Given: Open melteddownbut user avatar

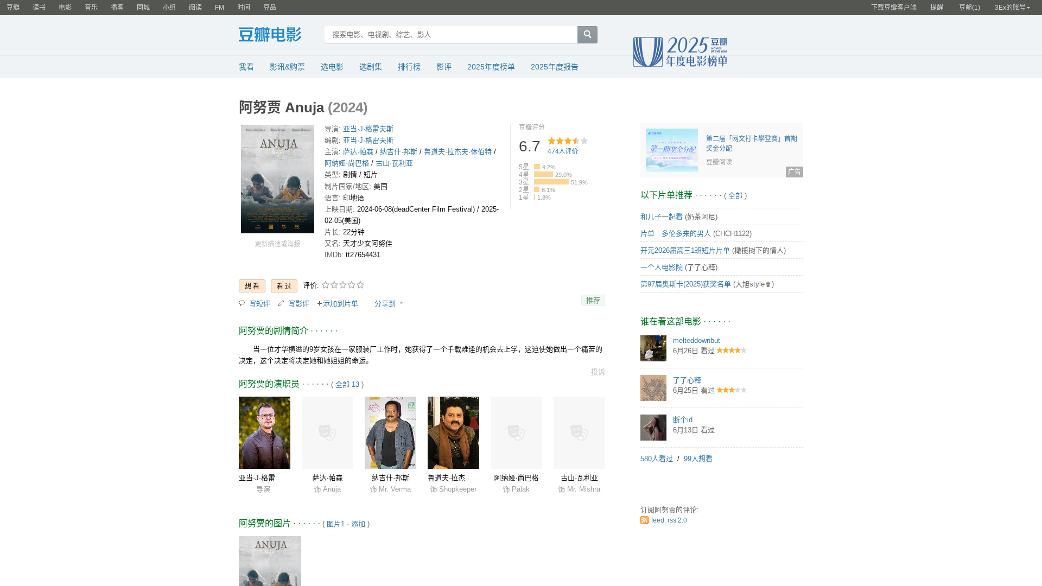Looking at the screenshot, I should point(653,348).
